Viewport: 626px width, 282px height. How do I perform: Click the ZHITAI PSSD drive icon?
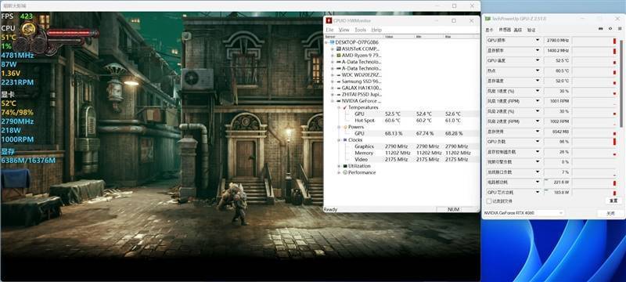[339, 94]
